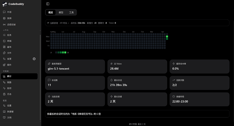This screenshot has width=234, height=126.
Task: Click the 变更 count badge
Action: tap(34, 59)
